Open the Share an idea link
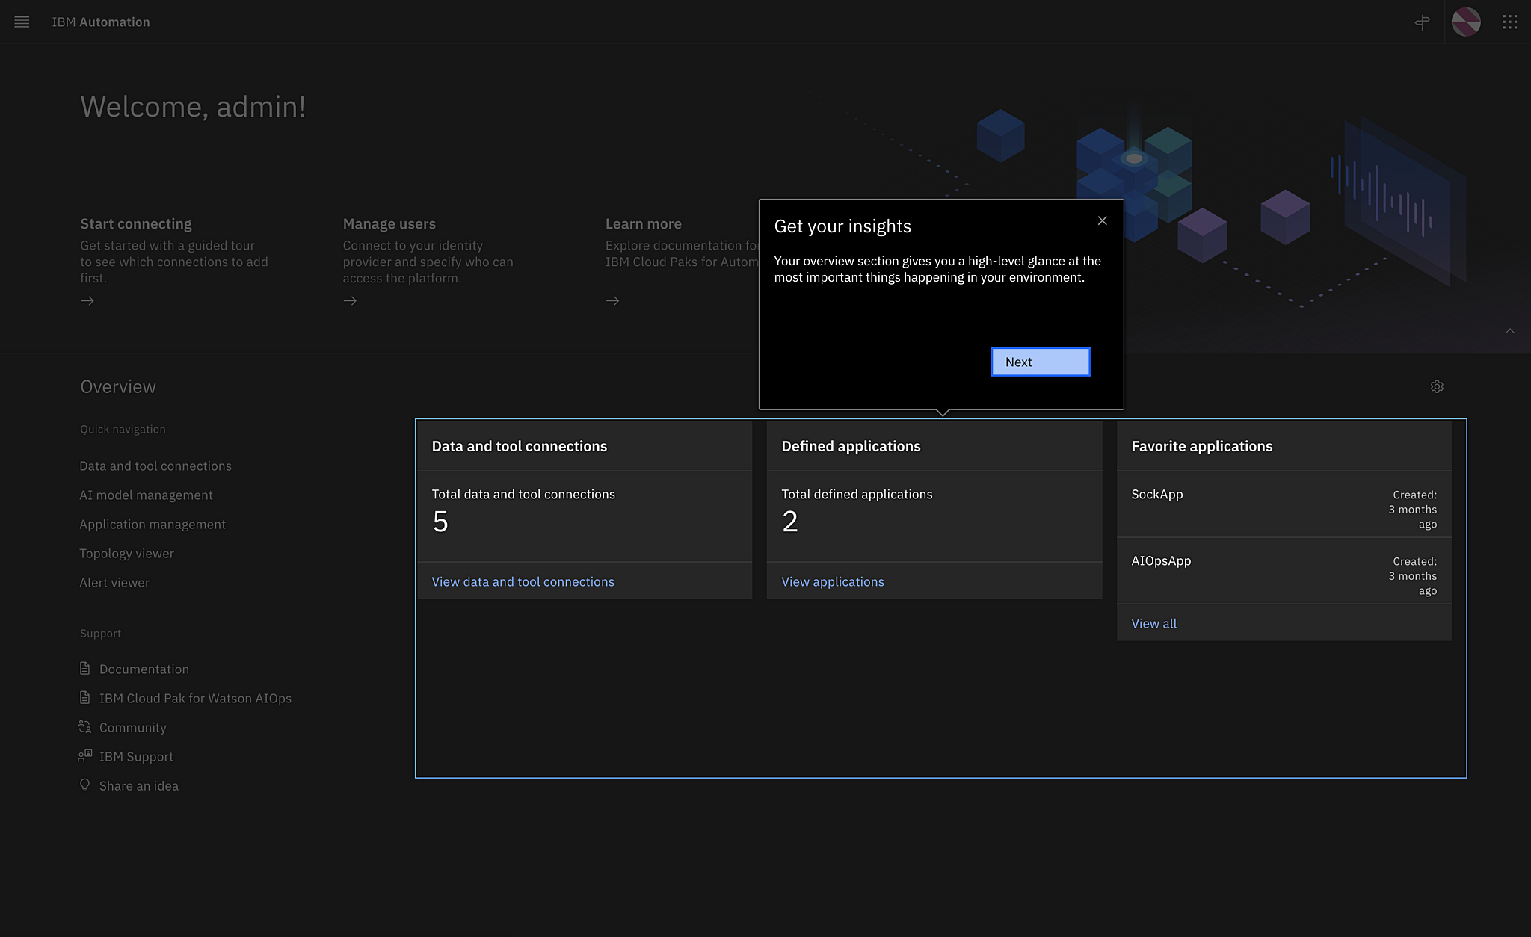Viewport: 1531px width, 937px height. [139, 785]
